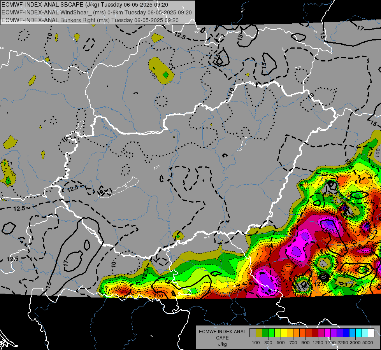381x350 pixels.
Task: Click the SBCAPE (J/kg) title line
Action: pos(84,5)
